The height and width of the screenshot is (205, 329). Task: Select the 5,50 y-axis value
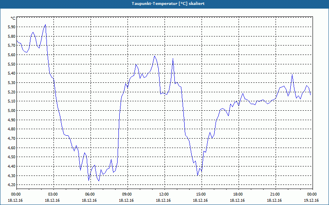click(12, 64)
